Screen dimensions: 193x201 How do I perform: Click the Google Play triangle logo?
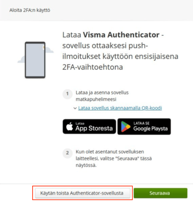(x=126, y=126)
